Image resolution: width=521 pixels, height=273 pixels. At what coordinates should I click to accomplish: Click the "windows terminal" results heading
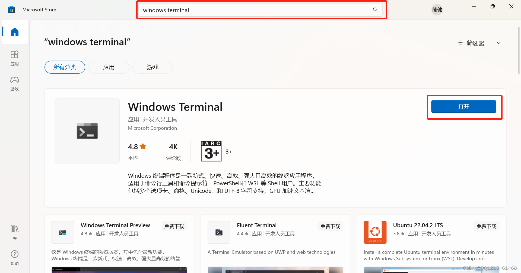coord(87,42)
